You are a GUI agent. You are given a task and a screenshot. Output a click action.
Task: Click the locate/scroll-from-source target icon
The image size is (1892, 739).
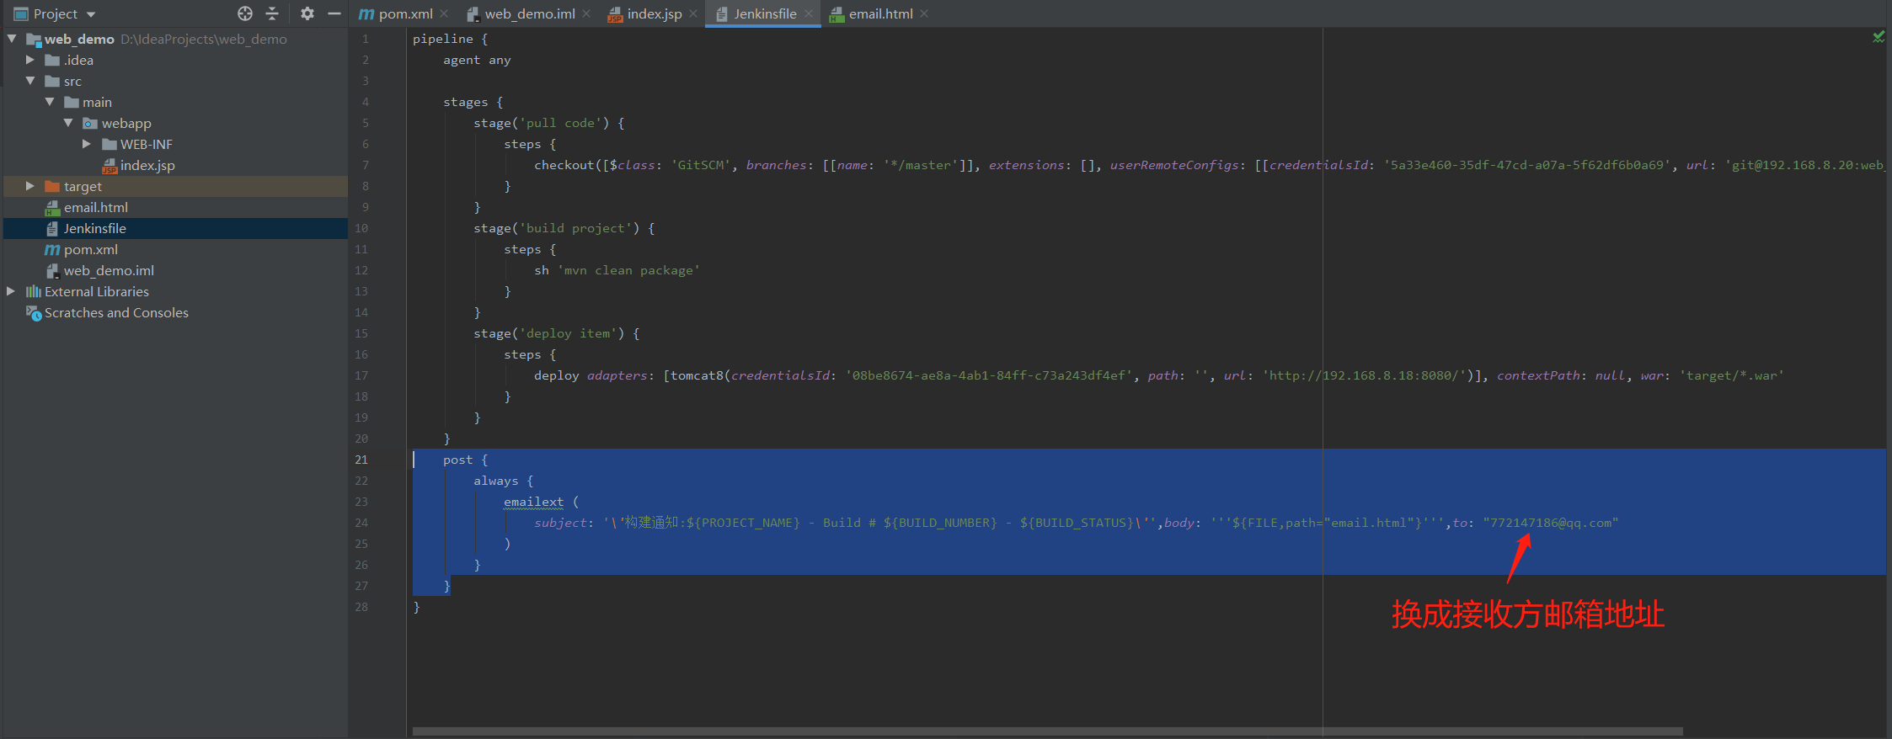tap(245, 13)
